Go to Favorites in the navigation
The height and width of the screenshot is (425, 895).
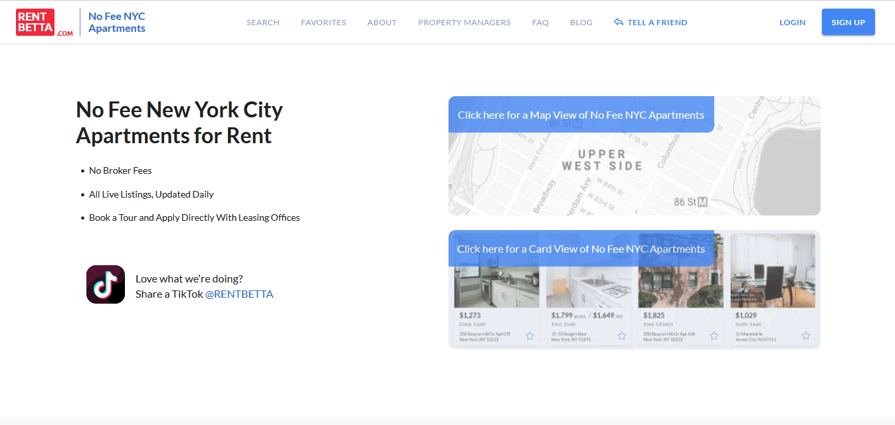[324, 23]
